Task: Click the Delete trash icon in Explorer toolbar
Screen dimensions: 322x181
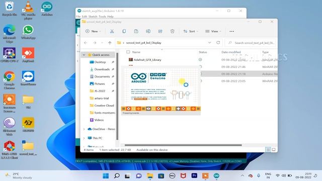Action: pyautogui.click(x=172, y=31)
